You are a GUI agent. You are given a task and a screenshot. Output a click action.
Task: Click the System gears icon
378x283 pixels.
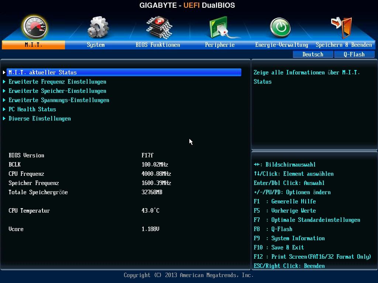(x=98, y=27)
